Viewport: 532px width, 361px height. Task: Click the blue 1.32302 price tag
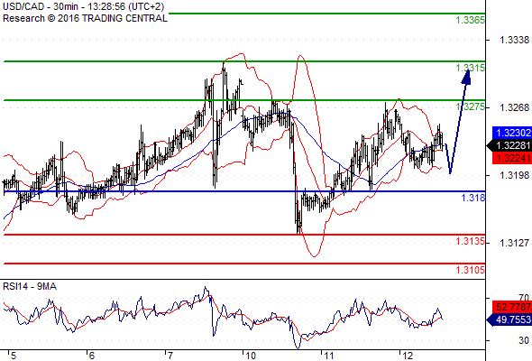pos(512,133)
